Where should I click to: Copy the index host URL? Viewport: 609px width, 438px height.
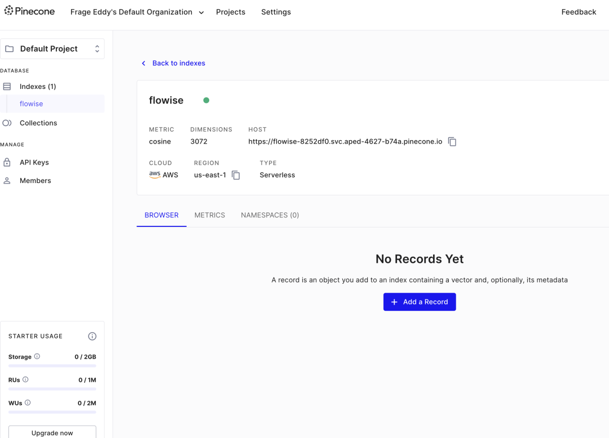tap(452, 141)
